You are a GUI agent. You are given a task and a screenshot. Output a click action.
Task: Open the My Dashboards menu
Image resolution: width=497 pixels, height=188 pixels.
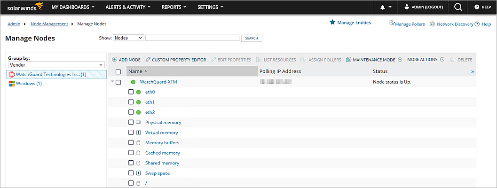pyautogui.click(x=73, y=7)
